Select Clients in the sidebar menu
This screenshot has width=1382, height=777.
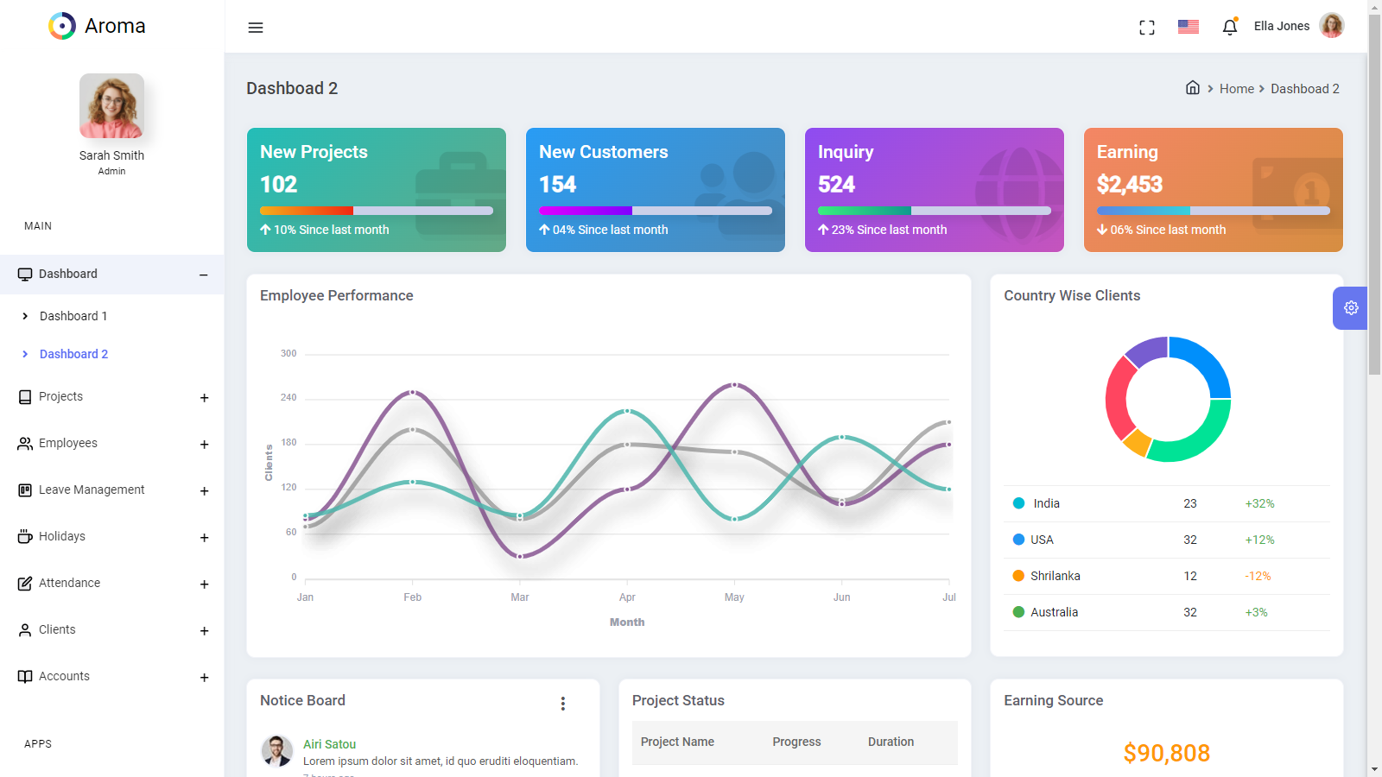coord(57,629)
